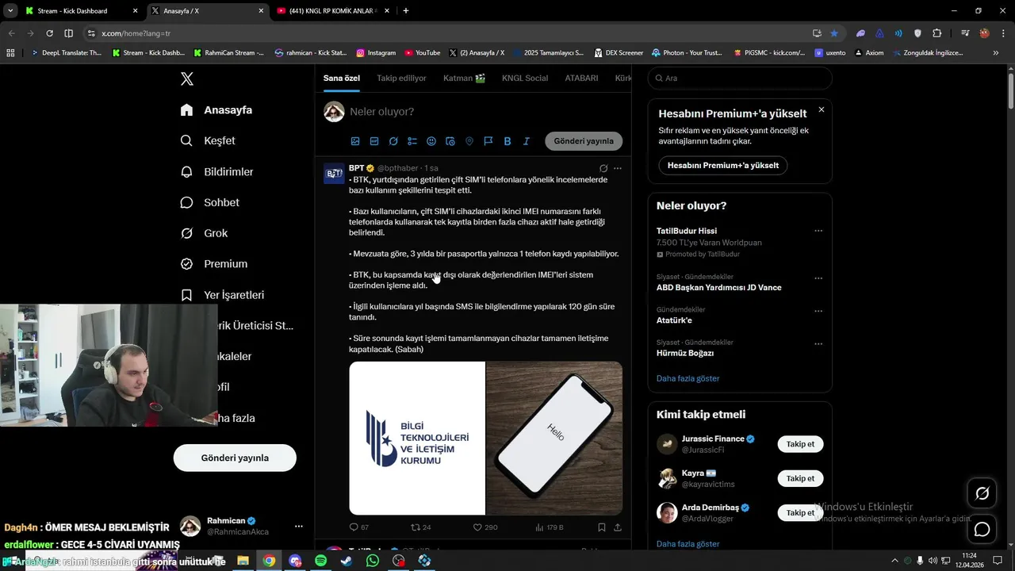Open options for JD Vance trend
Viewport: 1015px width, 571px height.
(x=818, y=278)
